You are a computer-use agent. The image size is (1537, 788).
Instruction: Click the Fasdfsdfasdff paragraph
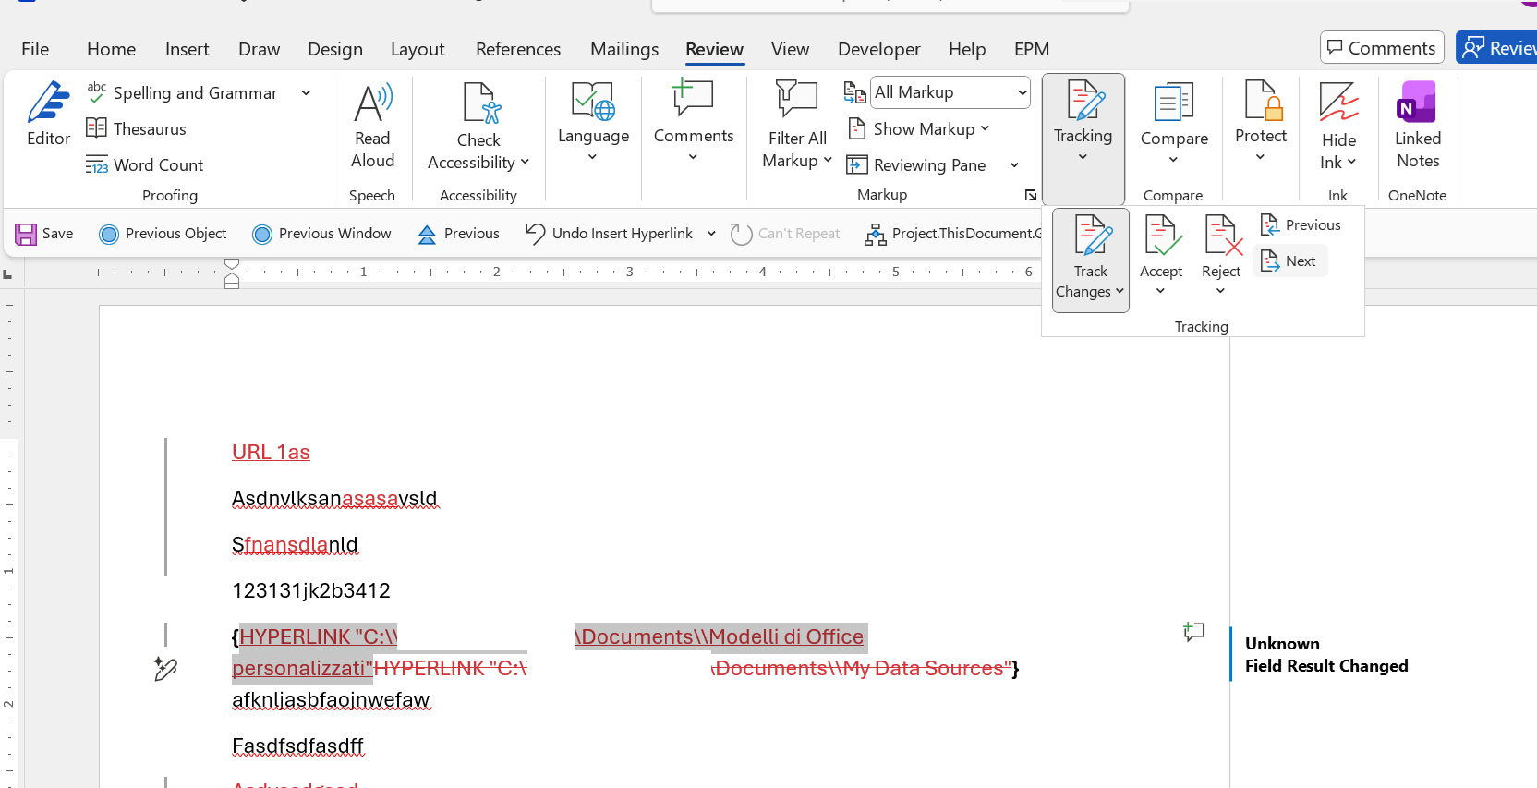pos(297,746)
